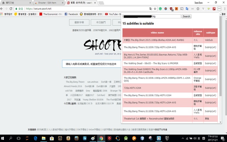Open the Facebook bookmark
The image size is (227, 142).
pyautogui.click(x=71, y=14)
